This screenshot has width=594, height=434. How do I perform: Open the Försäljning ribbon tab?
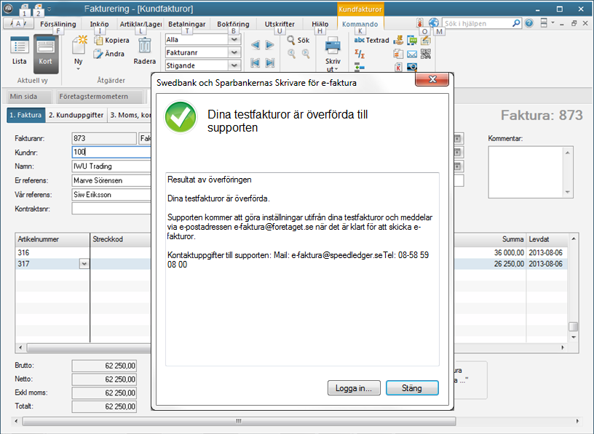58,24
